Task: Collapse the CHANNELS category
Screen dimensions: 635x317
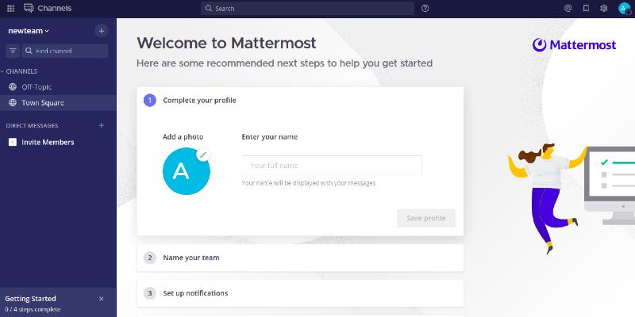Action: [x=19, y=71]
